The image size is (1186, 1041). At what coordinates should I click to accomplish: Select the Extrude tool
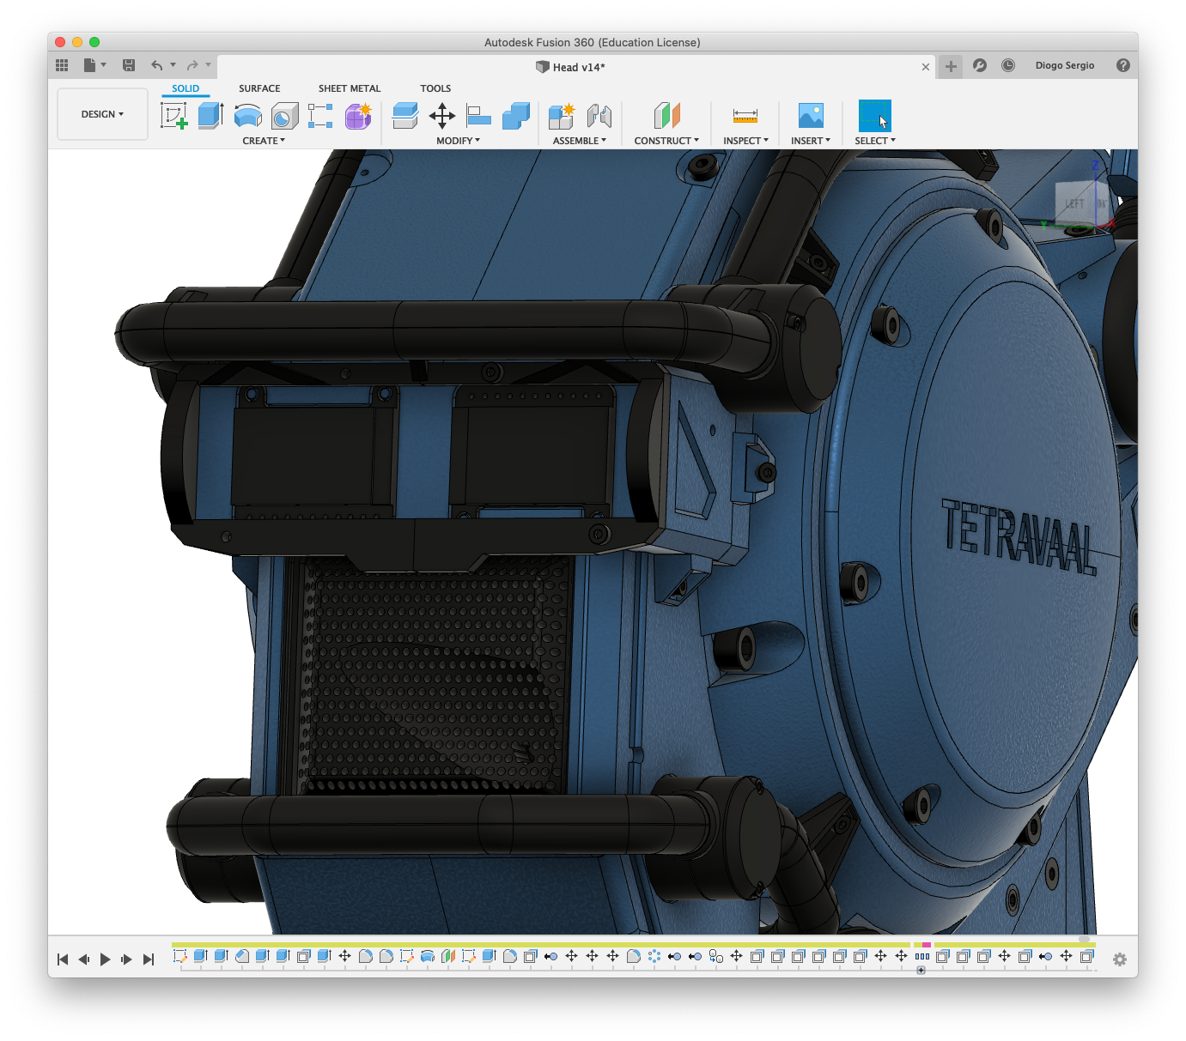(x=210, y=115)
